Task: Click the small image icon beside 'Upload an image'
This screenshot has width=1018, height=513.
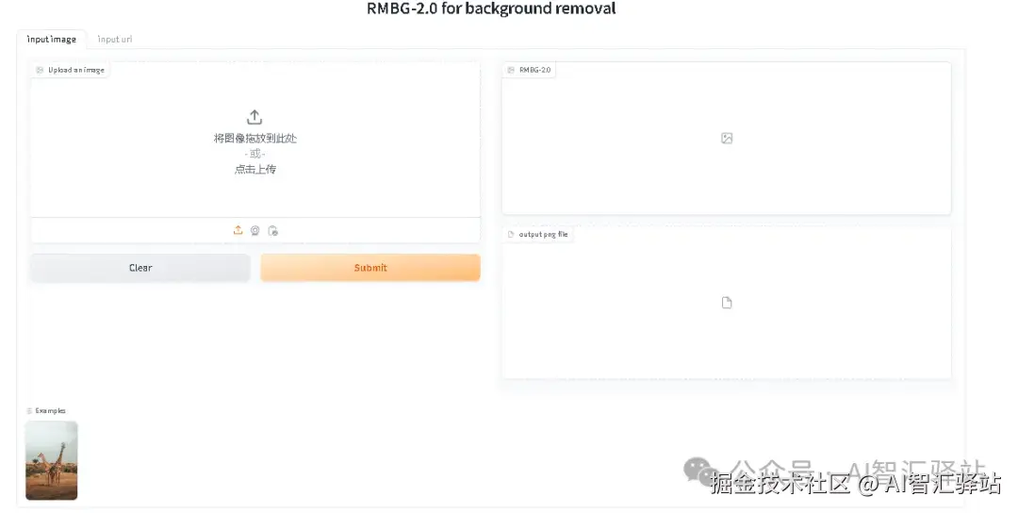Action: (x=40, y=70)
